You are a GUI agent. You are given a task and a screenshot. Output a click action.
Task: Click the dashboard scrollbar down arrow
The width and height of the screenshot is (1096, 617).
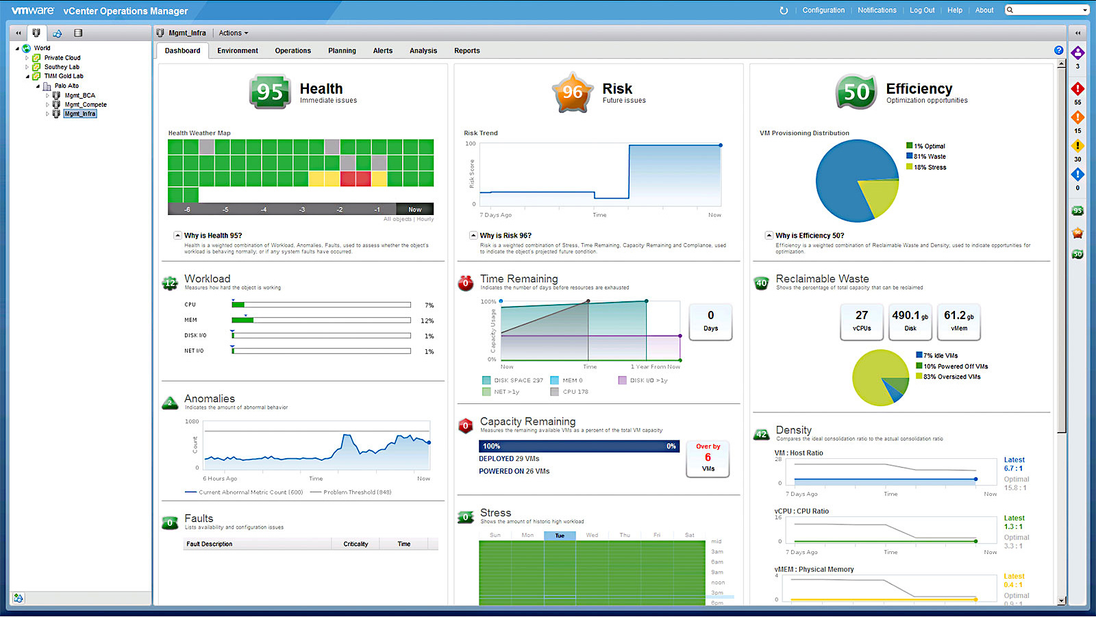click(1062, 601)
